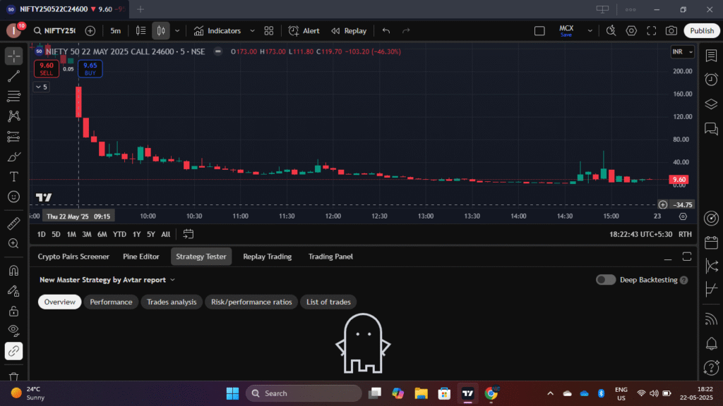
Task: Open the quick search icon
Action: click(611, 31)
